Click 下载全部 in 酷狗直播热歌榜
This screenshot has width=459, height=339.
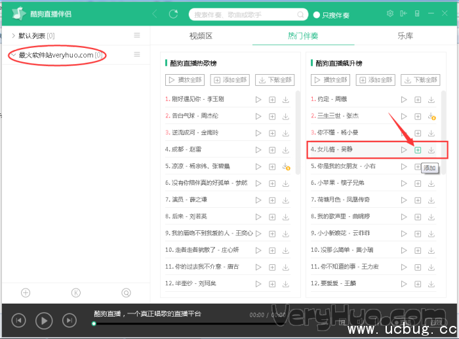pyautogui.click(x=275, y=80)
